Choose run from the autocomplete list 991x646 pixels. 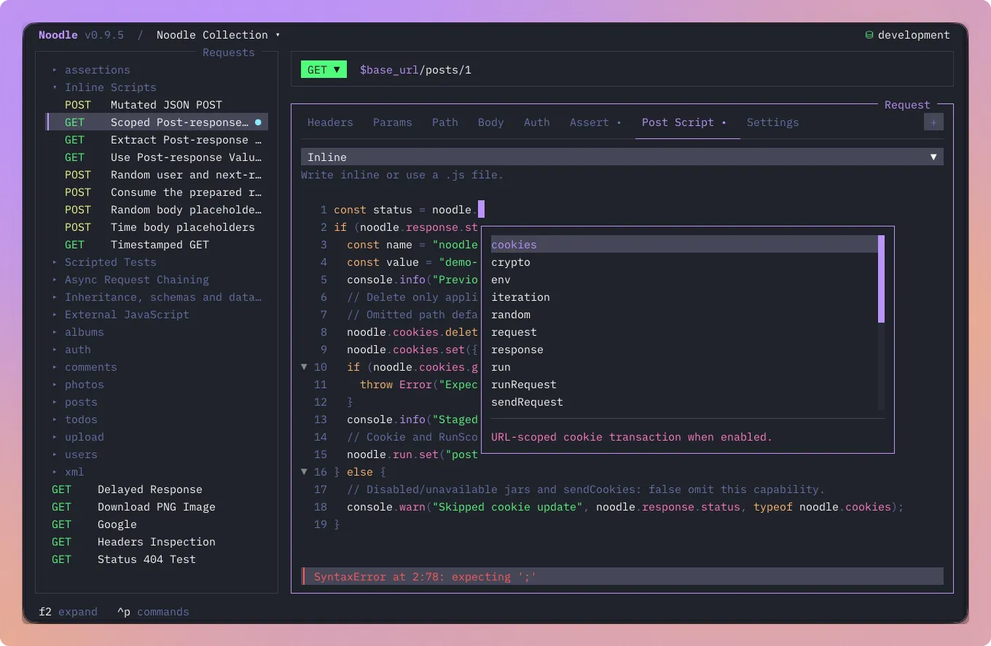(684, 367)
